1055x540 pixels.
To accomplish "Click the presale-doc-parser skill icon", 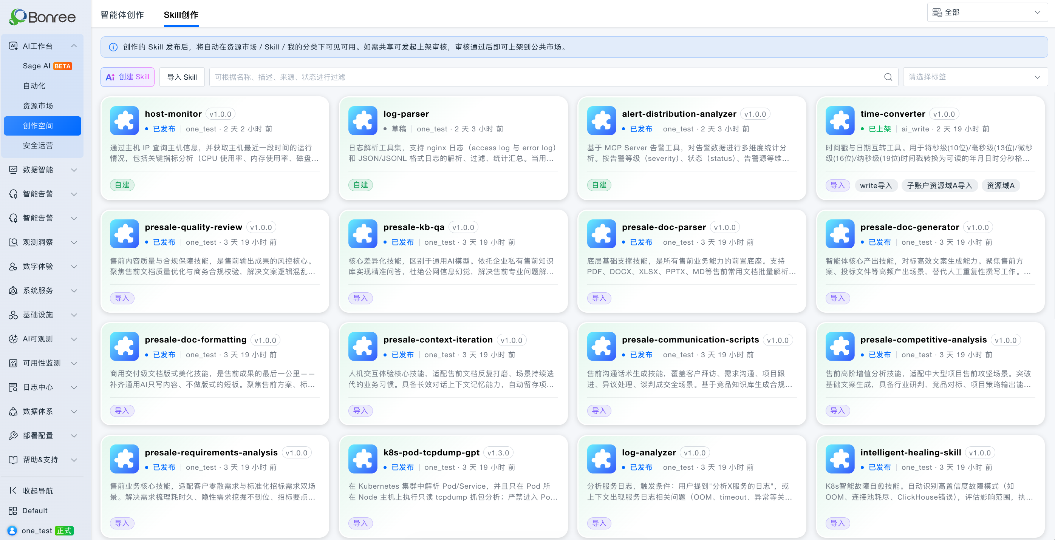I will (x=601, y=234).
